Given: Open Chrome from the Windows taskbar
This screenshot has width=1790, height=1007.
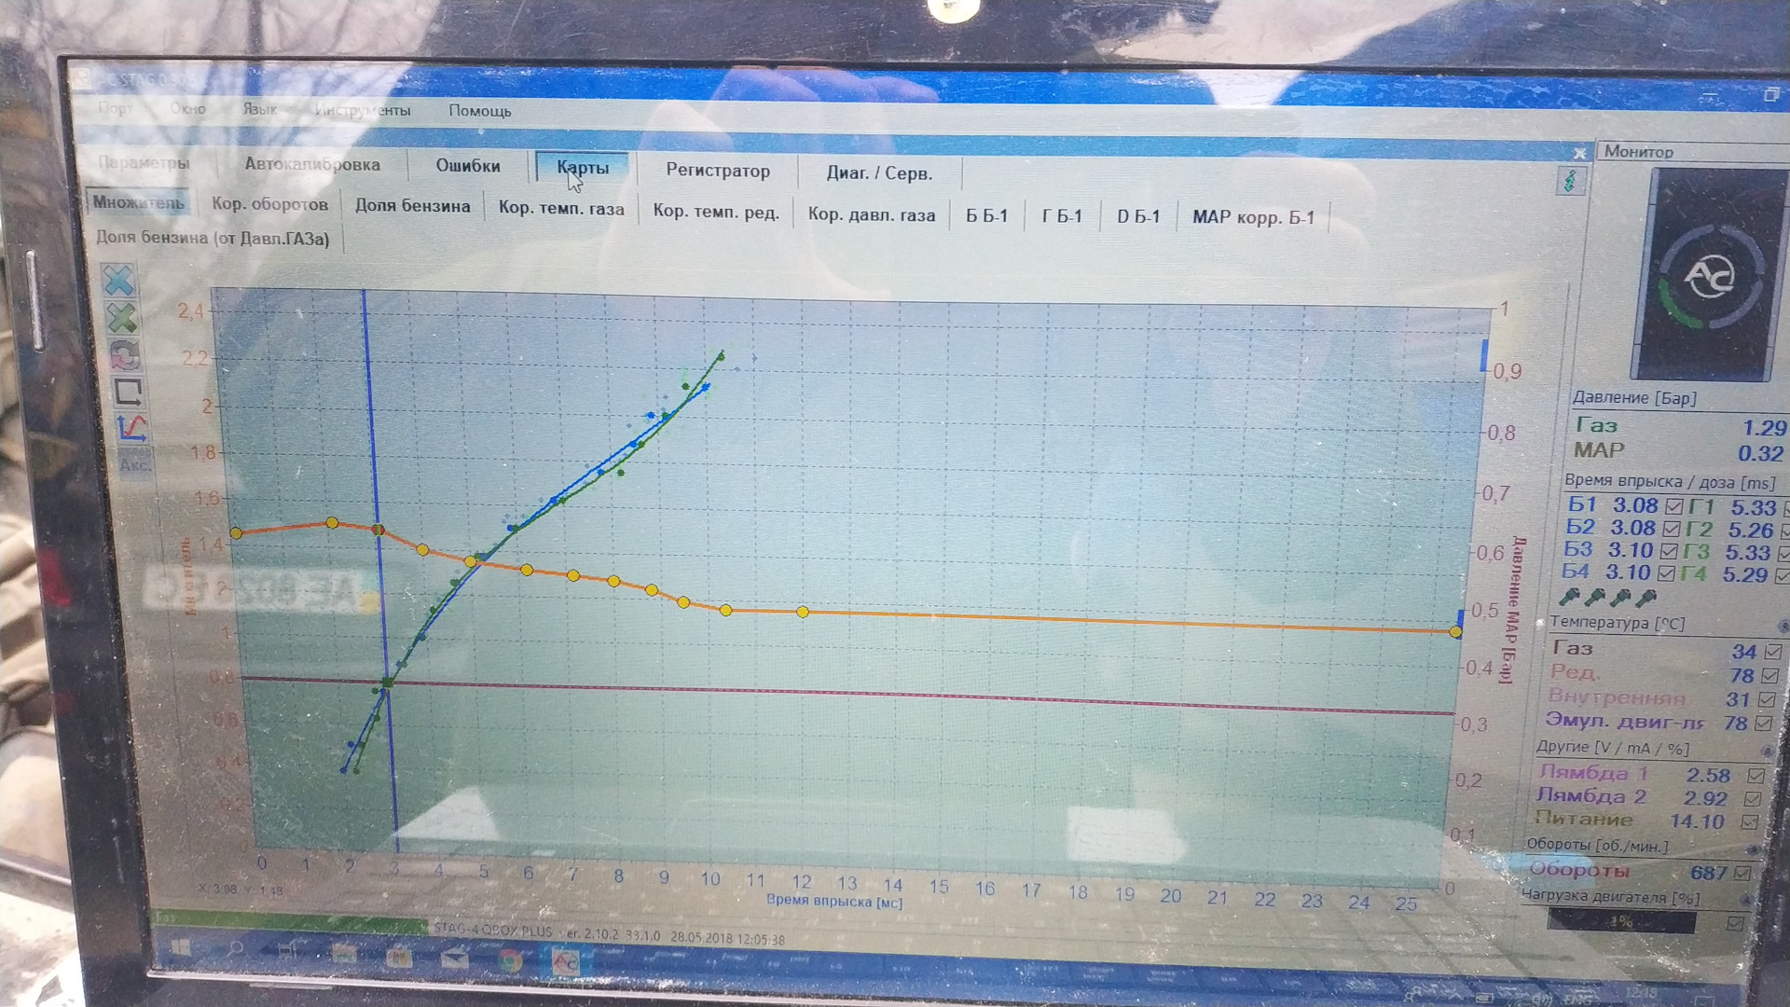Looking at the screenshot, I should [509, 960].
